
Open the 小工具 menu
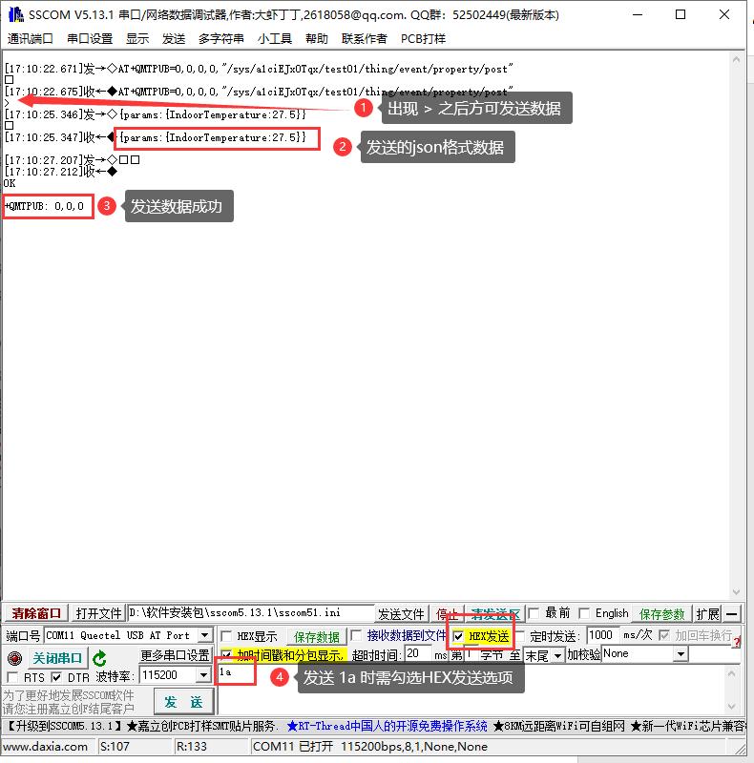tap(275, 38)
